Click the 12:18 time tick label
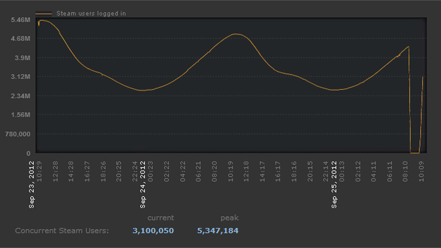 click(246, 171)
